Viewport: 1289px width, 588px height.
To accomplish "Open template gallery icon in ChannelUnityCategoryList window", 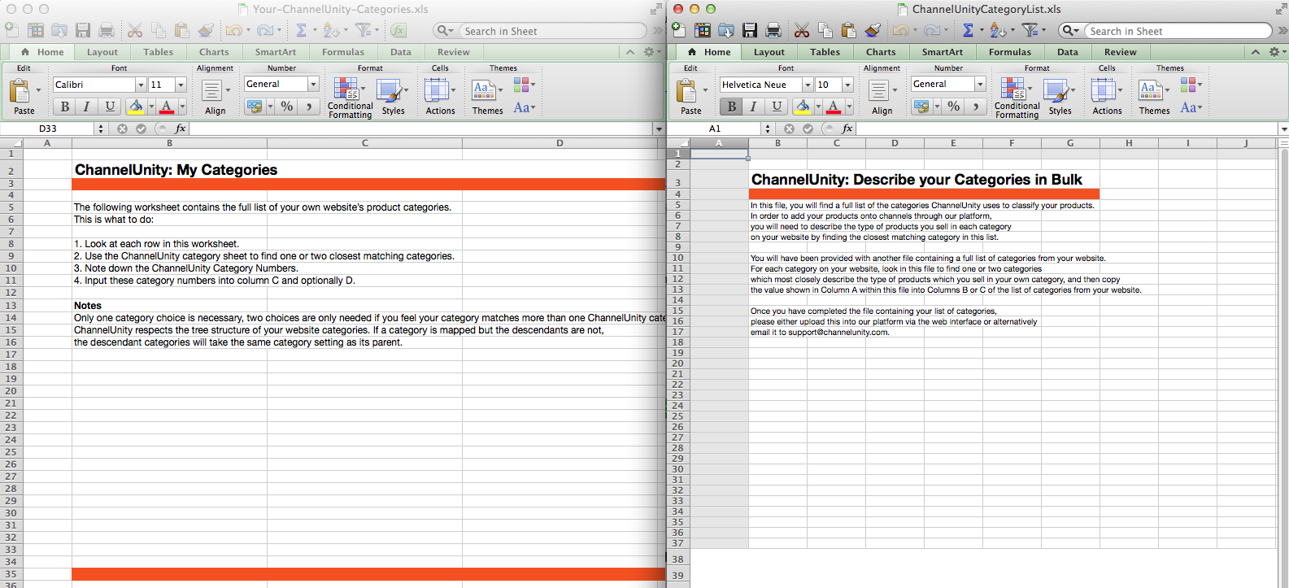I will point(703,30).
